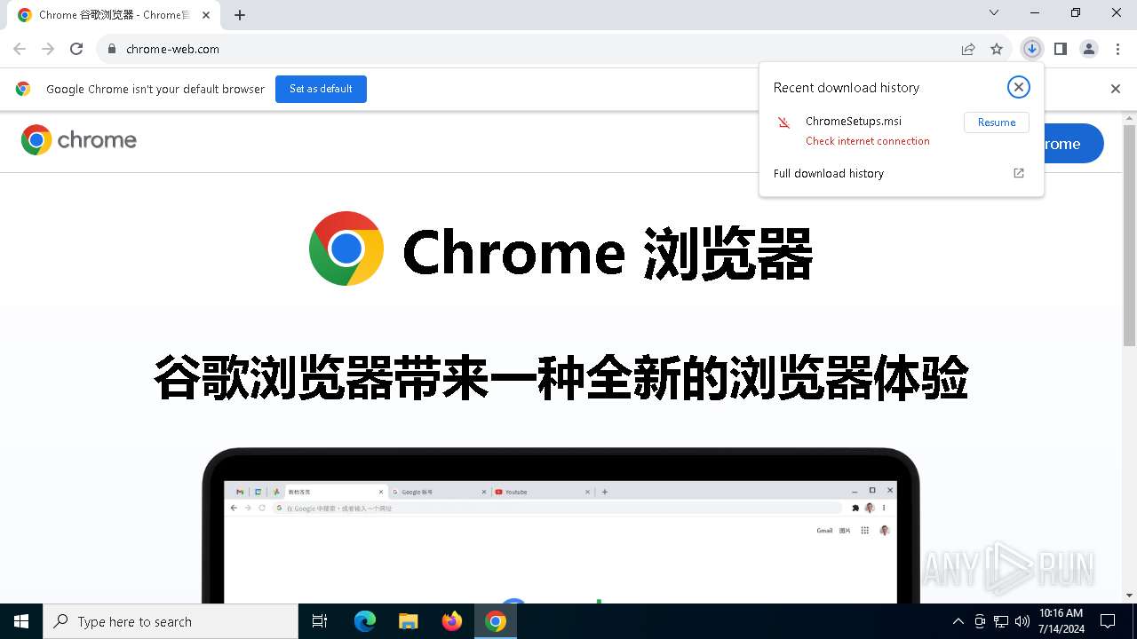Image resolution: width=1137 pixels, height=639 pixels.
Task: Close the Chrome 谷歌浏览器 tab
Action: click(208, 15)
